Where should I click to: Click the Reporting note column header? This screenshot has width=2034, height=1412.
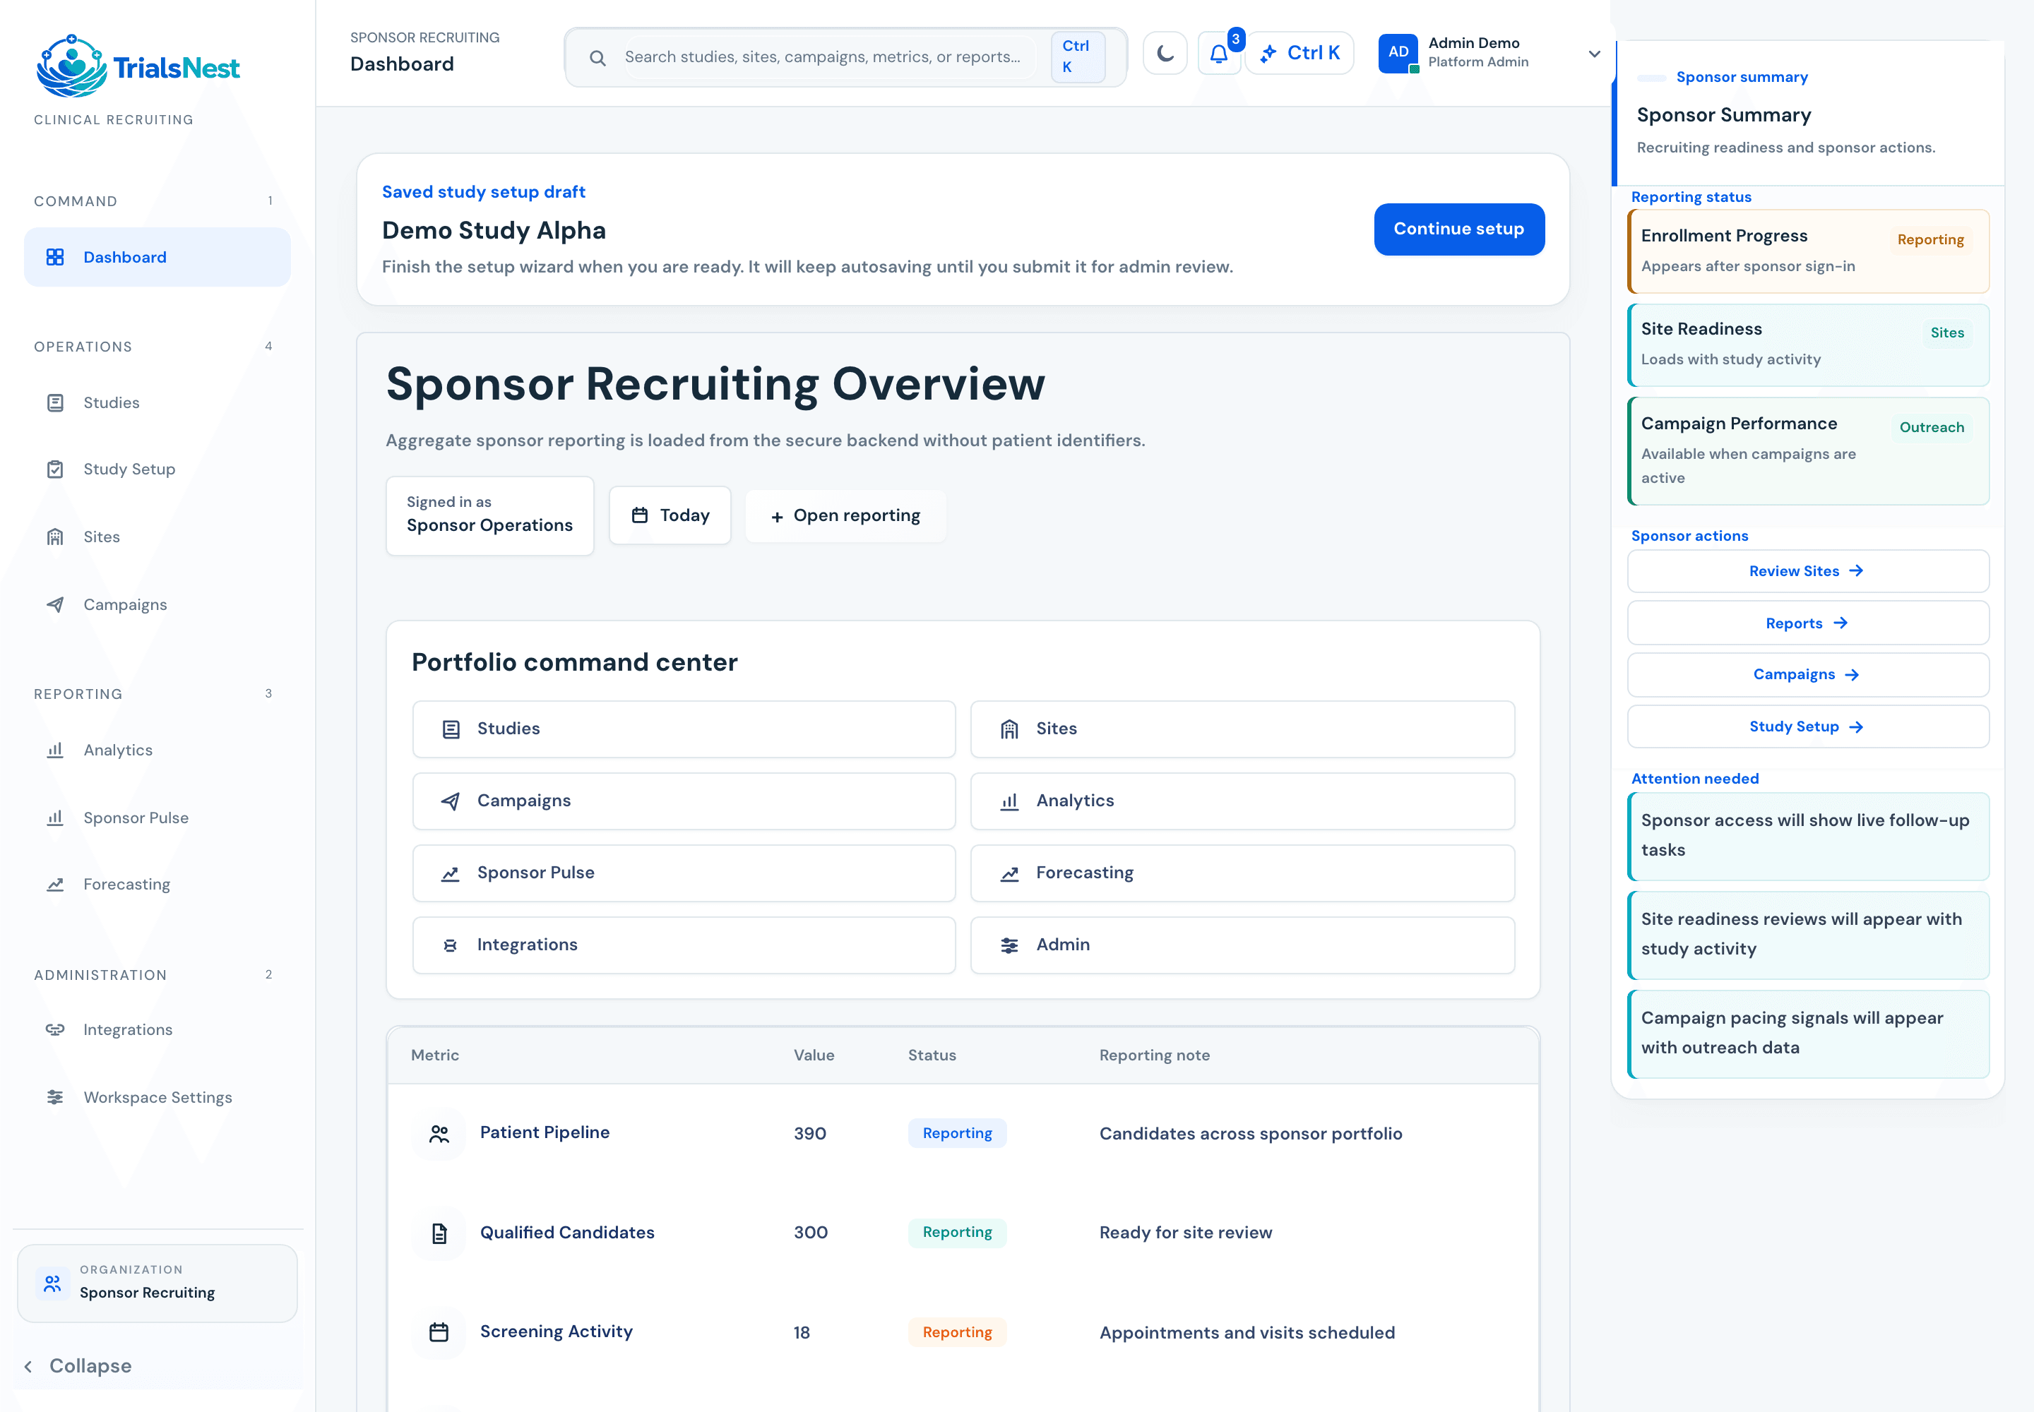click(x=1154, y=1055)
